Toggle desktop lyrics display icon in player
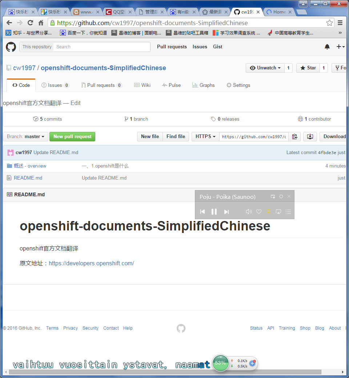Image resolution: width=349 pixels, height=378 pixels. point(278,212)
